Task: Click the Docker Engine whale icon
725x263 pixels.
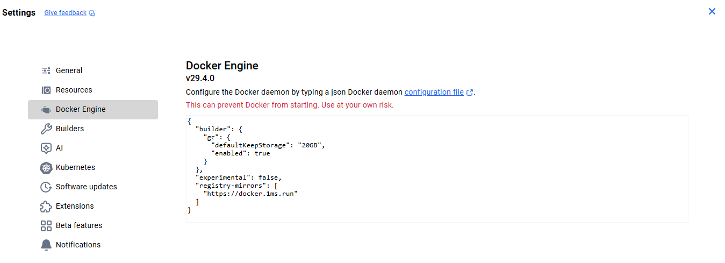Action: (46, 109)
